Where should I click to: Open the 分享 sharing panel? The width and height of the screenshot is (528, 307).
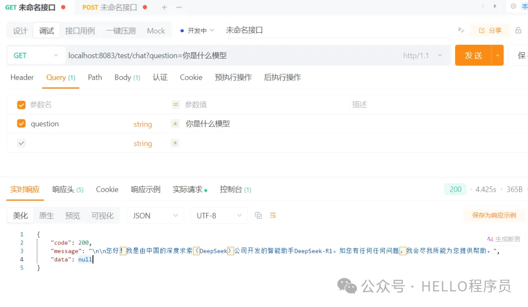[x=489, y=30]
